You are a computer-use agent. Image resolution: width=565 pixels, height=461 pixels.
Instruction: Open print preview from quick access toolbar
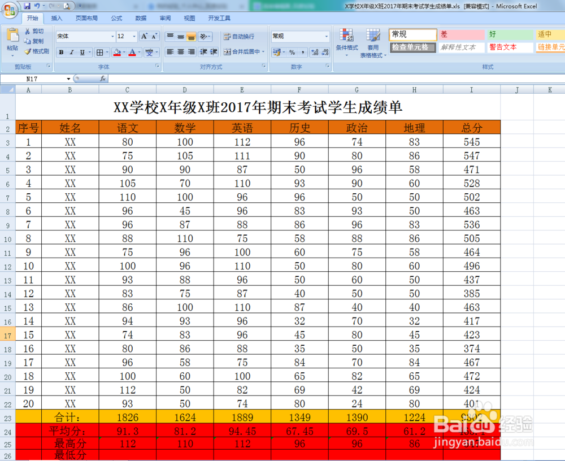point(67,6)
